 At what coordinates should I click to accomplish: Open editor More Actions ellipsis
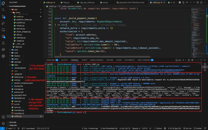click(205, 2)
